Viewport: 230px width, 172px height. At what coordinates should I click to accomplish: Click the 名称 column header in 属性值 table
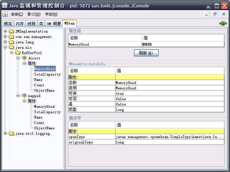point(105,38)
